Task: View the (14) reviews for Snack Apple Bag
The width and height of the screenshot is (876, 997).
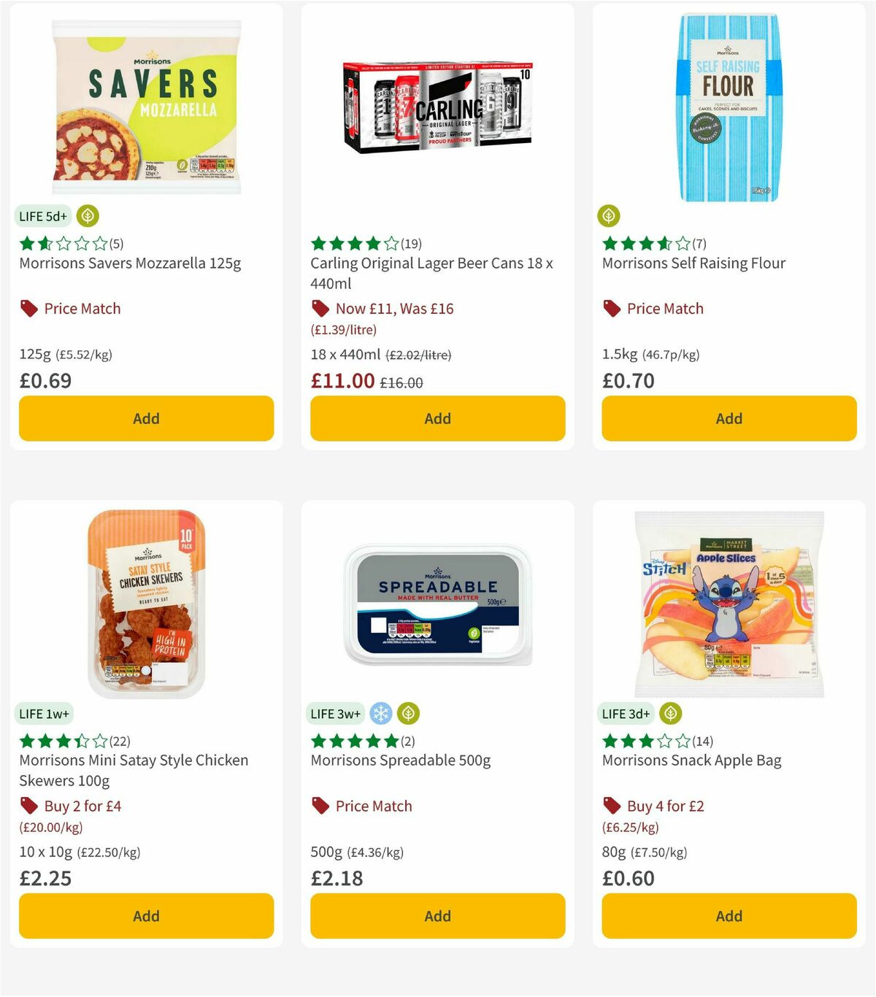Action: click(x=704, y=740)
